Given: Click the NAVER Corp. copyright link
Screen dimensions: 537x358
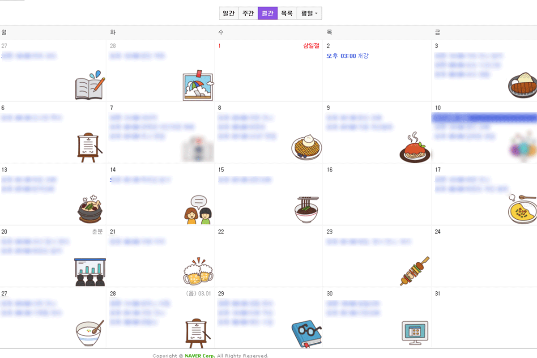Looking at the screenshot, I should click(200, 356).
